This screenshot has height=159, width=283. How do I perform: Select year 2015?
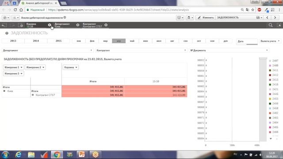click(58, 41)
